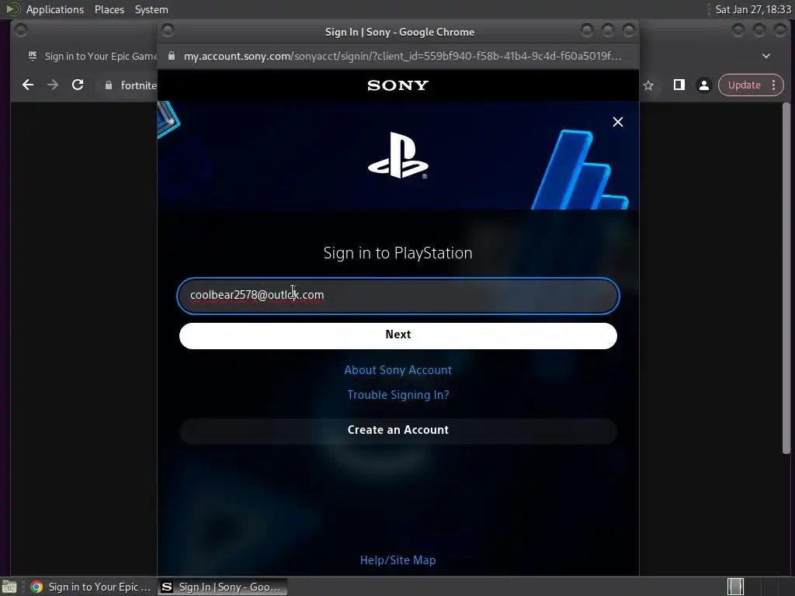
Task: Open the Chrome profile avatar menu
Action: point(703,85)
